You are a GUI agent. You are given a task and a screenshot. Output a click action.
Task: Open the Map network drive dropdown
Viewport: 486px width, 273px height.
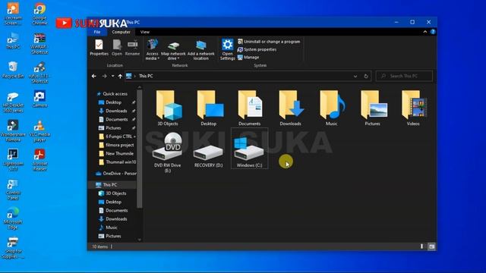[x=173, y=49]
